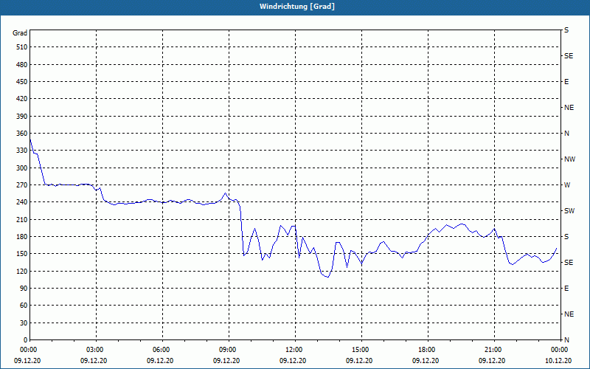Select the 330 y-axis tick label
Screen dimensions: 590x369
pyautogui.click(x=22, y=151)
